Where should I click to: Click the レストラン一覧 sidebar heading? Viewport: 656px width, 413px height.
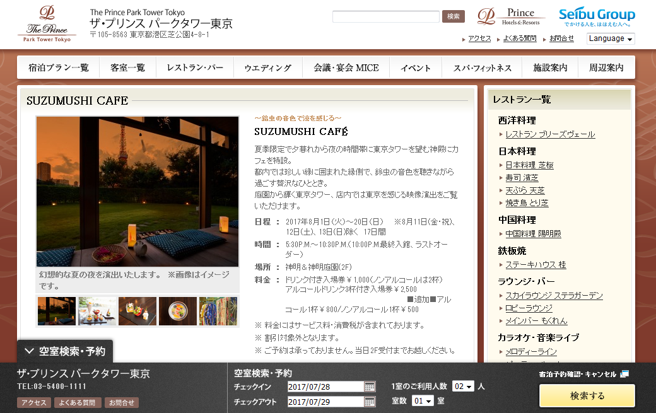(x=522, y=100)
